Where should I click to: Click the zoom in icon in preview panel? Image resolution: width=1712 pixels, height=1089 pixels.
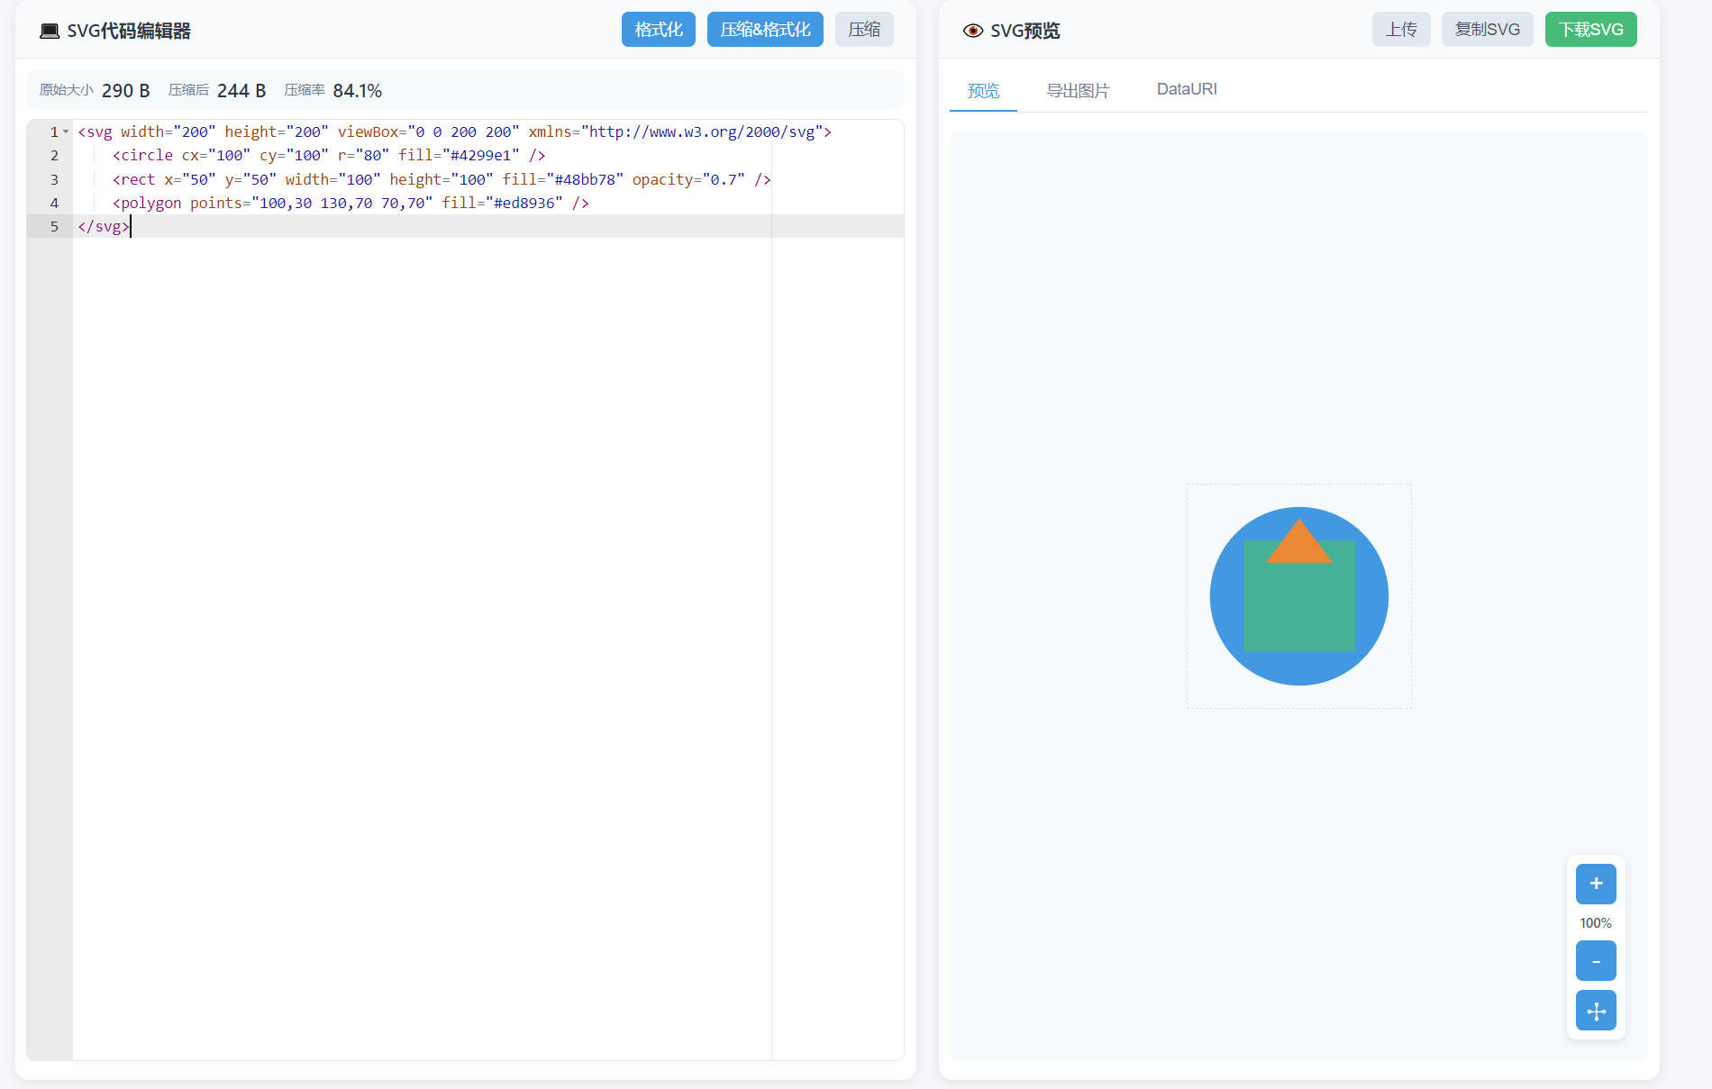click(1596, 884)
